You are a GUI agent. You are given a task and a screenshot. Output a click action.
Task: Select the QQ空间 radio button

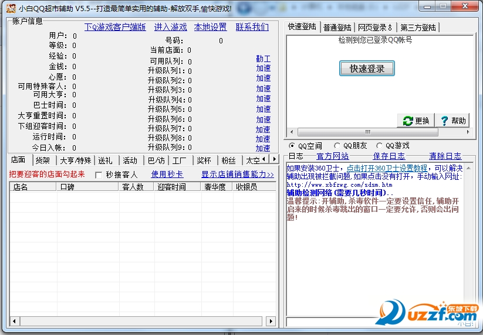pyautogui.click(x=292, y=146)
